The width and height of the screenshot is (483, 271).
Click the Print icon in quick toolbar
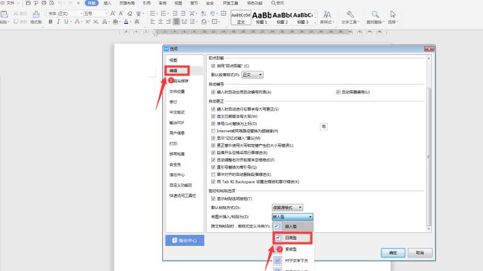(x=44, y=3)
